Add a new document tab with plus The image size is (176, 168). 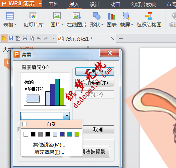click(x=121, y=39)
